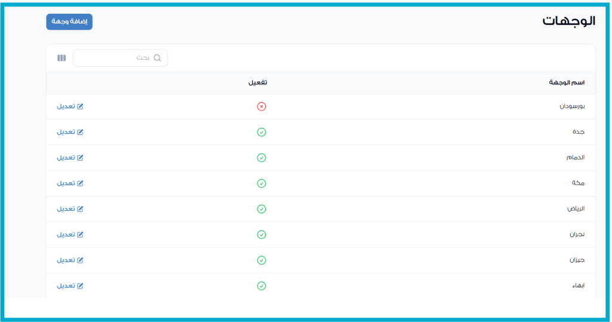Click تعديل for the الدمام row
This screenshot has width=612, height=322.
click(x=70, y=158)
